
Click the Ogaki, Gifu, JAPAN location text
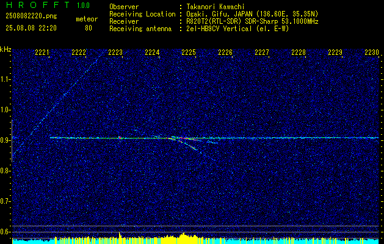(x=252, y=14)
